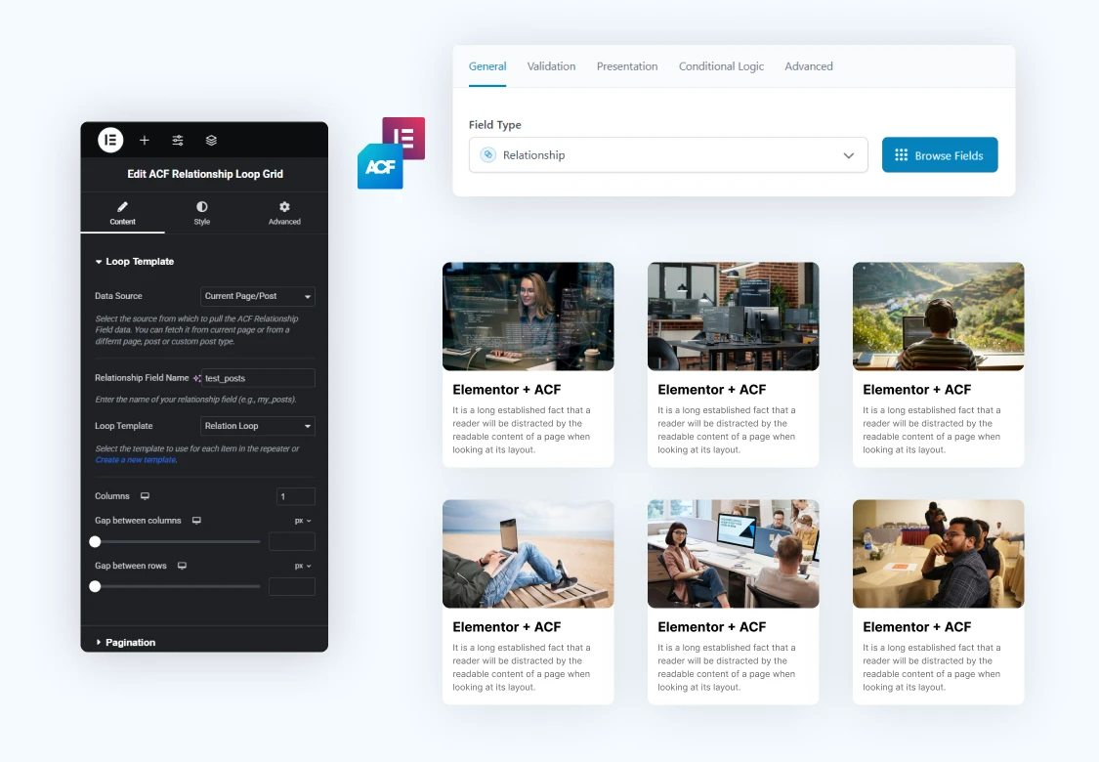Open the Data Source dropdown
Viewport: 1099px width, 762px height.
[x=257, y=297]
